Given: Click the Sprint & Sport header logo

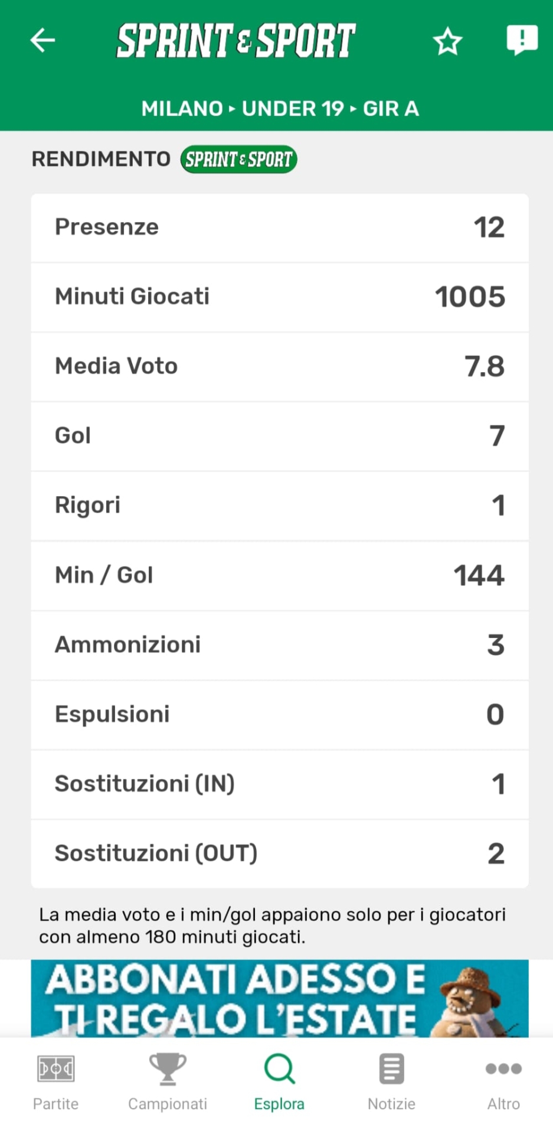Looking at the screenshot, I should pos(236,41).
